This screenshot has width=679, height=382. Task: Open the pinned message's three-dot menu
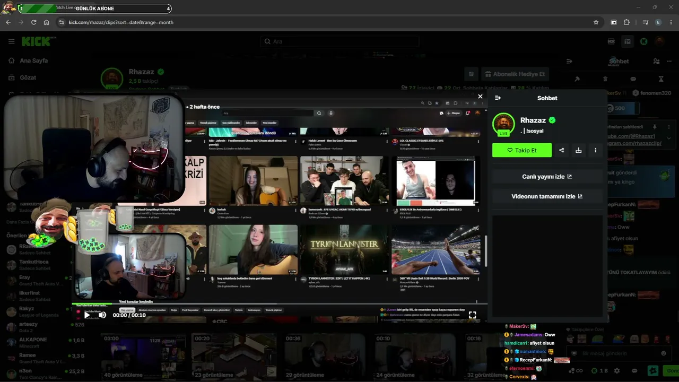[668, 127]
